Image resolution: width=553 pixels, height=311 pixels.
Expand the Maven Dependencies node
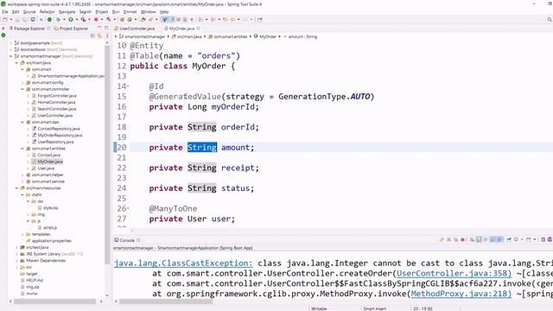point(16,261)
